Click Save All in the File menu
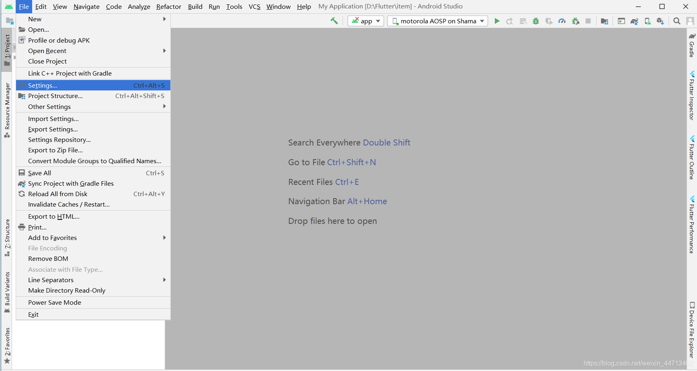The height and width of the screenshot is (371, 697). pyautogui.click(x=93, y=173)
